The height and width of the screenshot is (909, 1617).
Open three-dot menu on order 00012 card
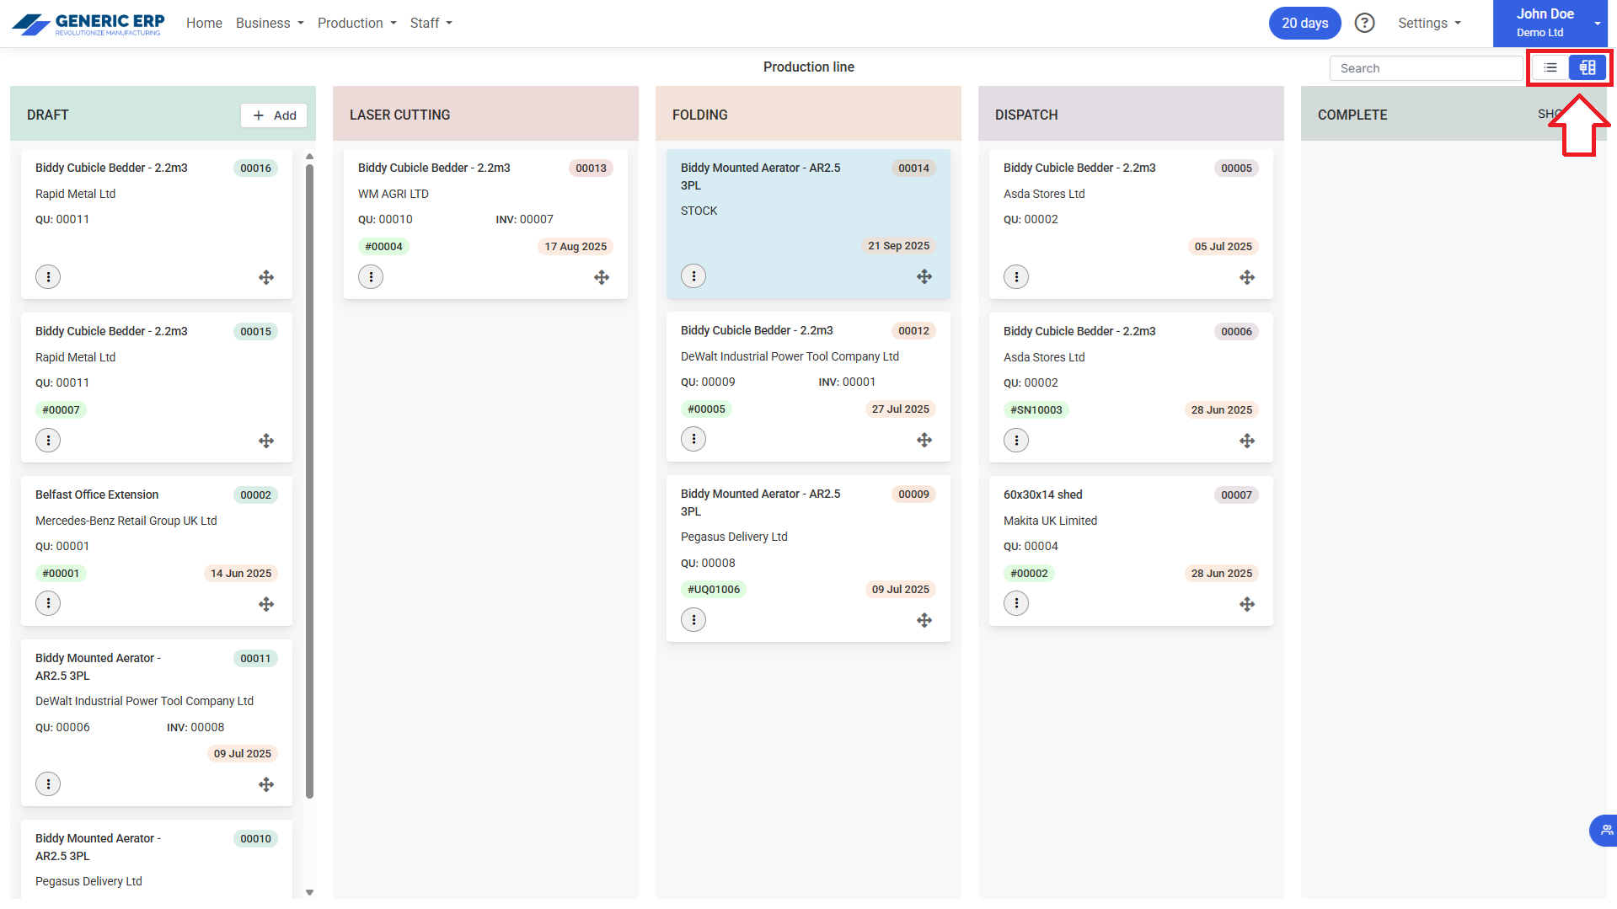[693, 440]
